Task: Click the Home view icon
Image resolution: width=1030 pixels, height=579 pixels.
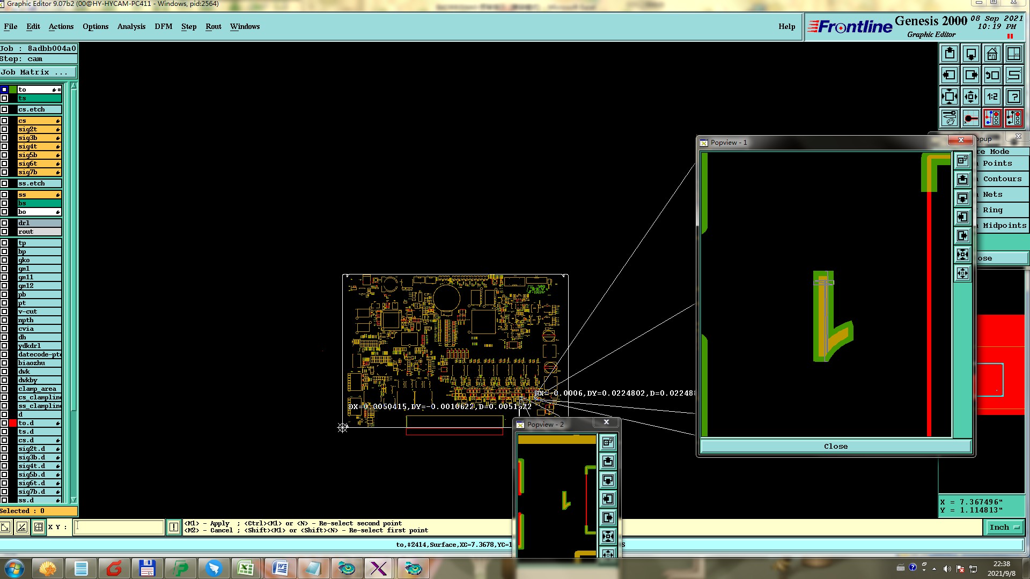Action: coord(992,54)
